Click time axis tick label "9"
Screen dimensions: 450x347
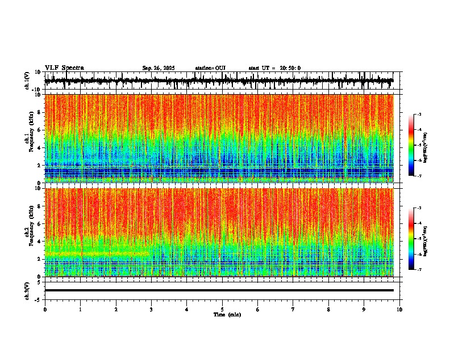point(364,310)
